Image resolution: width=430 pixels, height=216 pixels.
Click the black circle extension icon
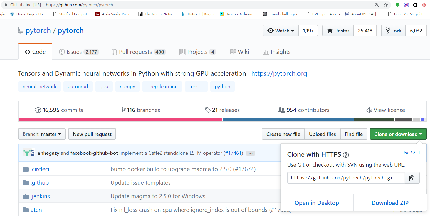(415, 5)
